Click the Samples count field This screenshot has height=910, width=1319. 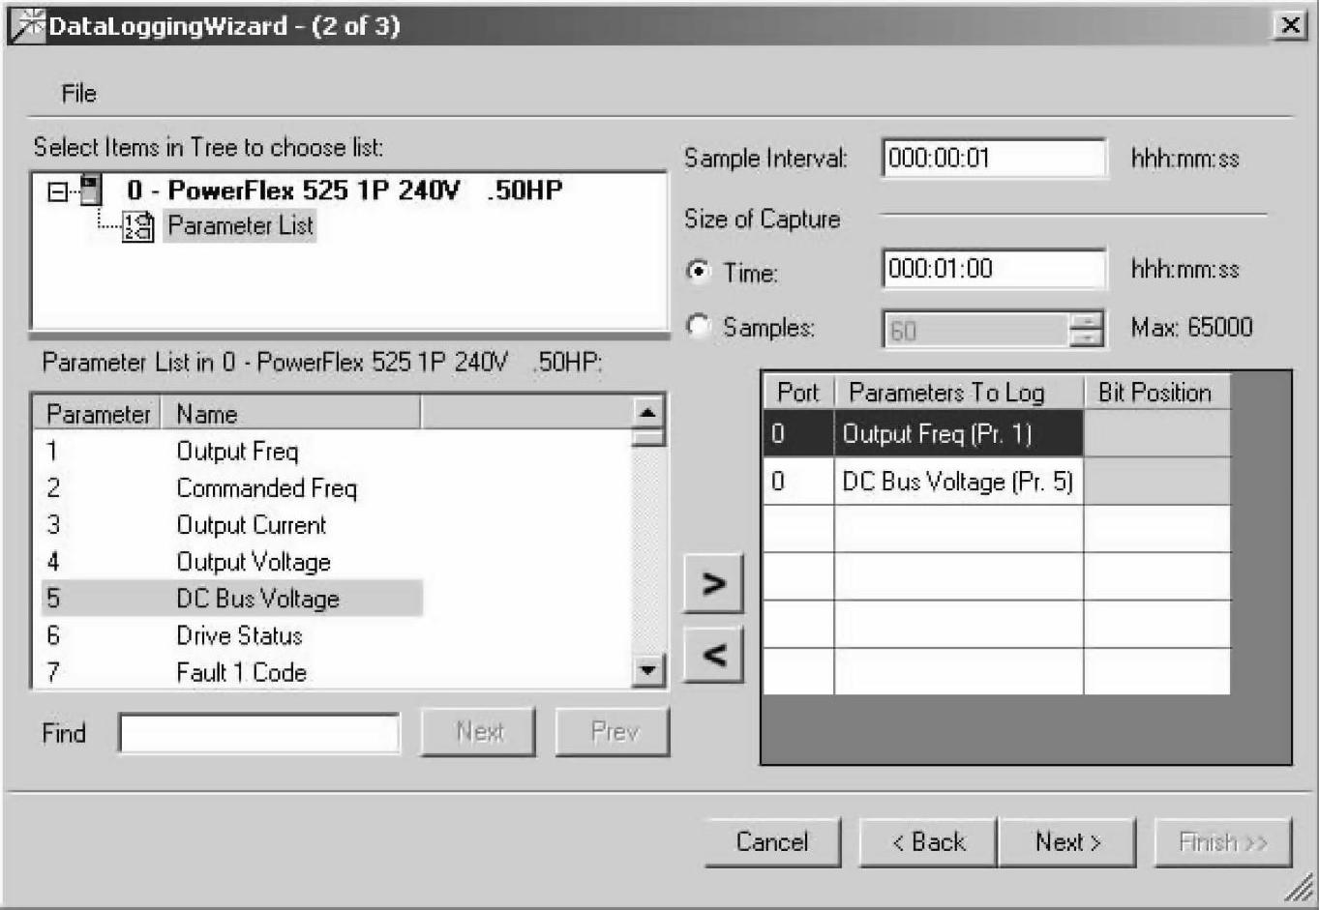tap(976, 331)
